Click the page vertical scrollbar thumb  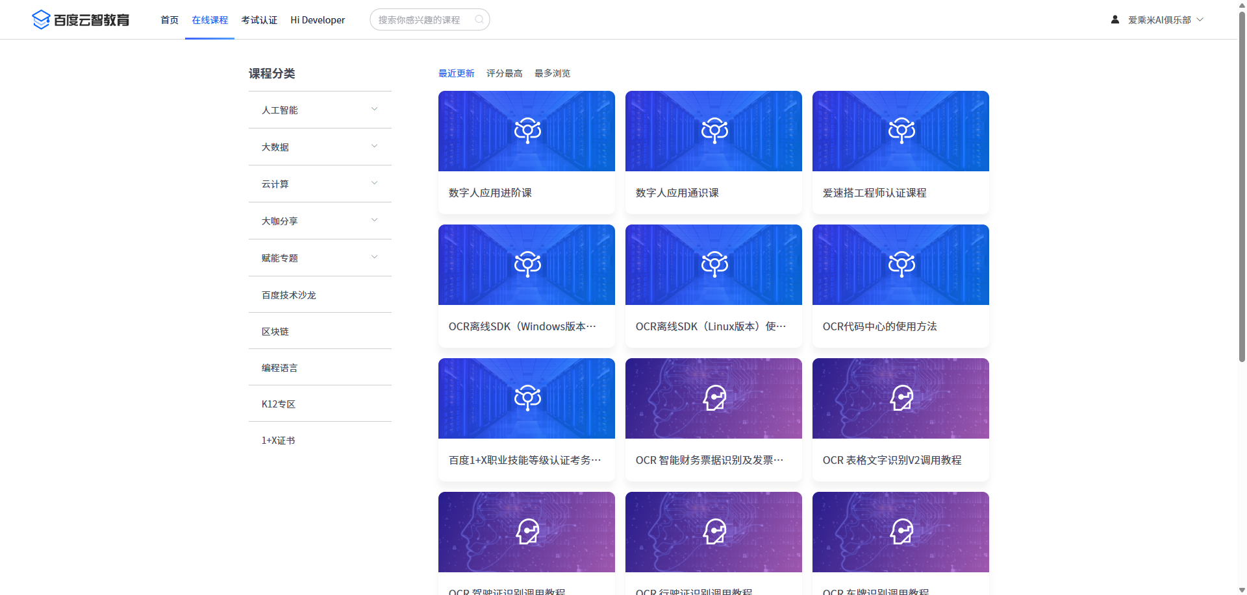click(x=1242, y=187)
